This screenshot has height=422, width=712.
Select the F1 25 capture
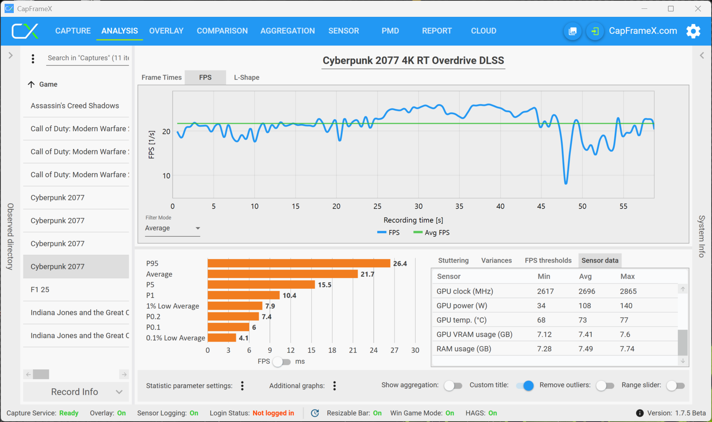pos(76,290)
